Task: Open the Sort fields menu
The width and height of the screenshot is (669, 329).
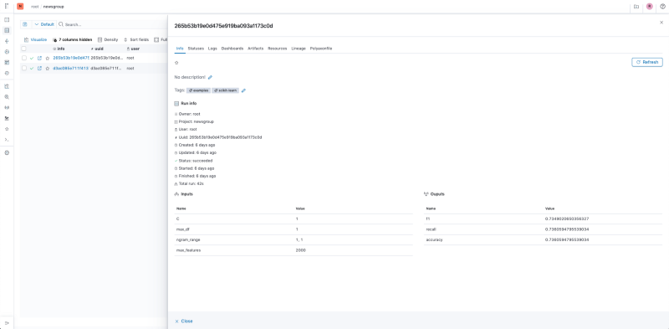Action: [136, 39]
